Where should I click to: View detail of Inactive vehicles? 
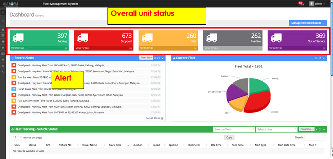pyautogui.click(x=211, y=48)
